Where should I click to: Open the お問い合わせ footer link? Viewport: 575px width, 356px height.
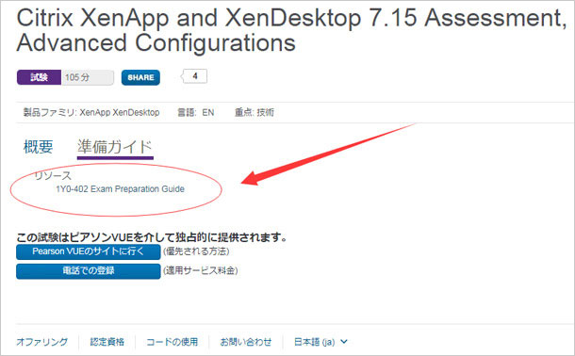pyautogui.click(x=246, y=342)
